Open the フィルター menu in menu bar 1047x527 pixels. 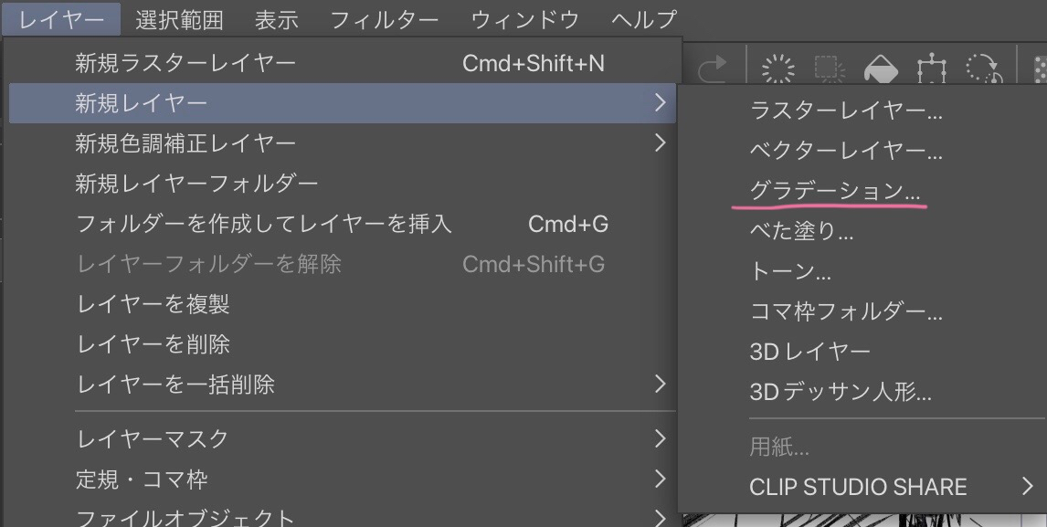384,18
